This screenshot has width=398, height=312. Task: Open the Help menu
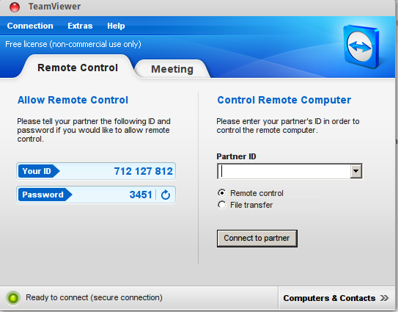[116, 26]
